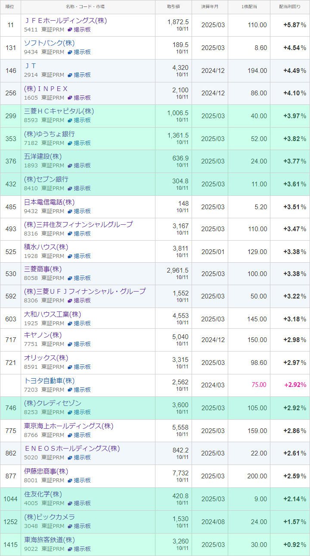Click the 掲示板 text link for 三菱商事
This screenshot has width=310, height=556.
tap(82, 278)
